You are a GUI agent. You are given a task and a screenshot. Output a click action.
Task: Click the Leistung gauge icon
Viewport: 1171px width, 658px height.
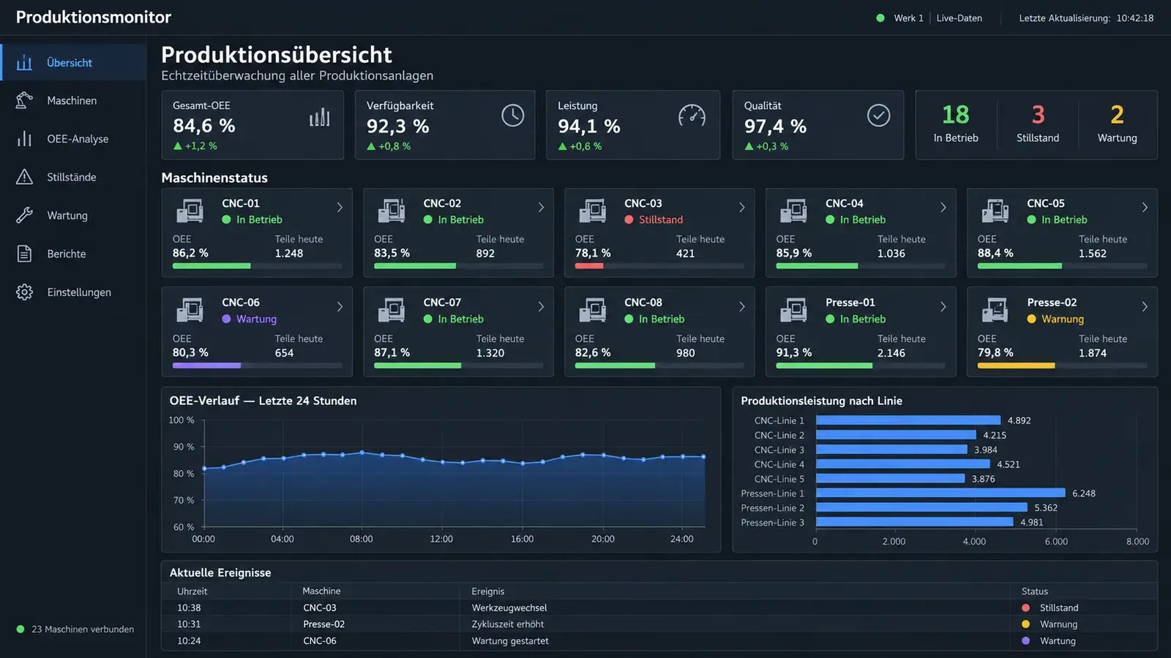tap(692, 116)
